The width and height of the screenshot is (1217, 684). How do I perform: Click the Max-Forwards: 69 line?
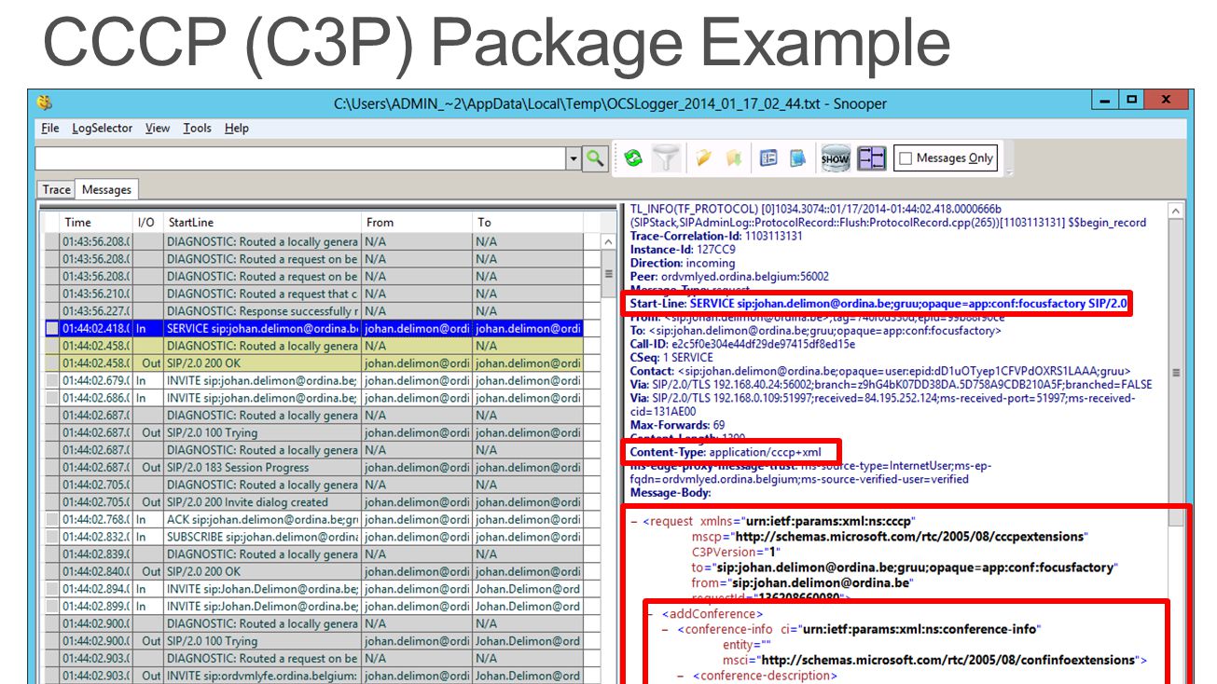click(677, 426)
